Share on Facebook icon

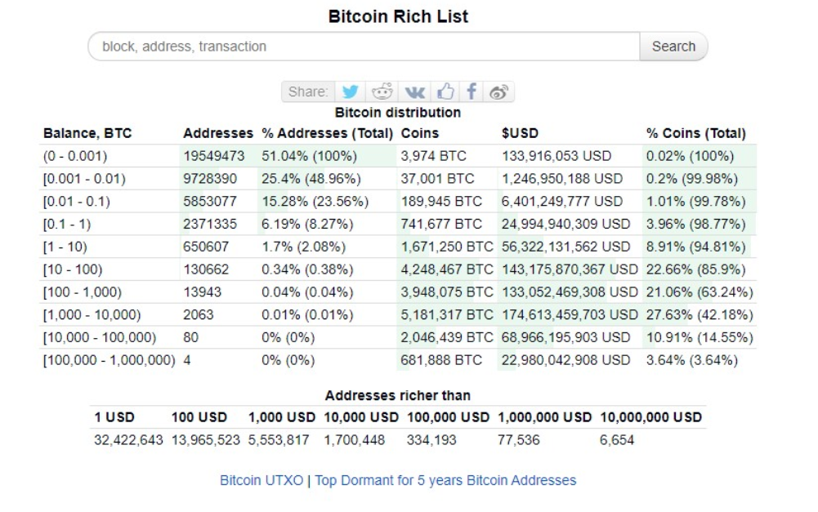(471, 91)
